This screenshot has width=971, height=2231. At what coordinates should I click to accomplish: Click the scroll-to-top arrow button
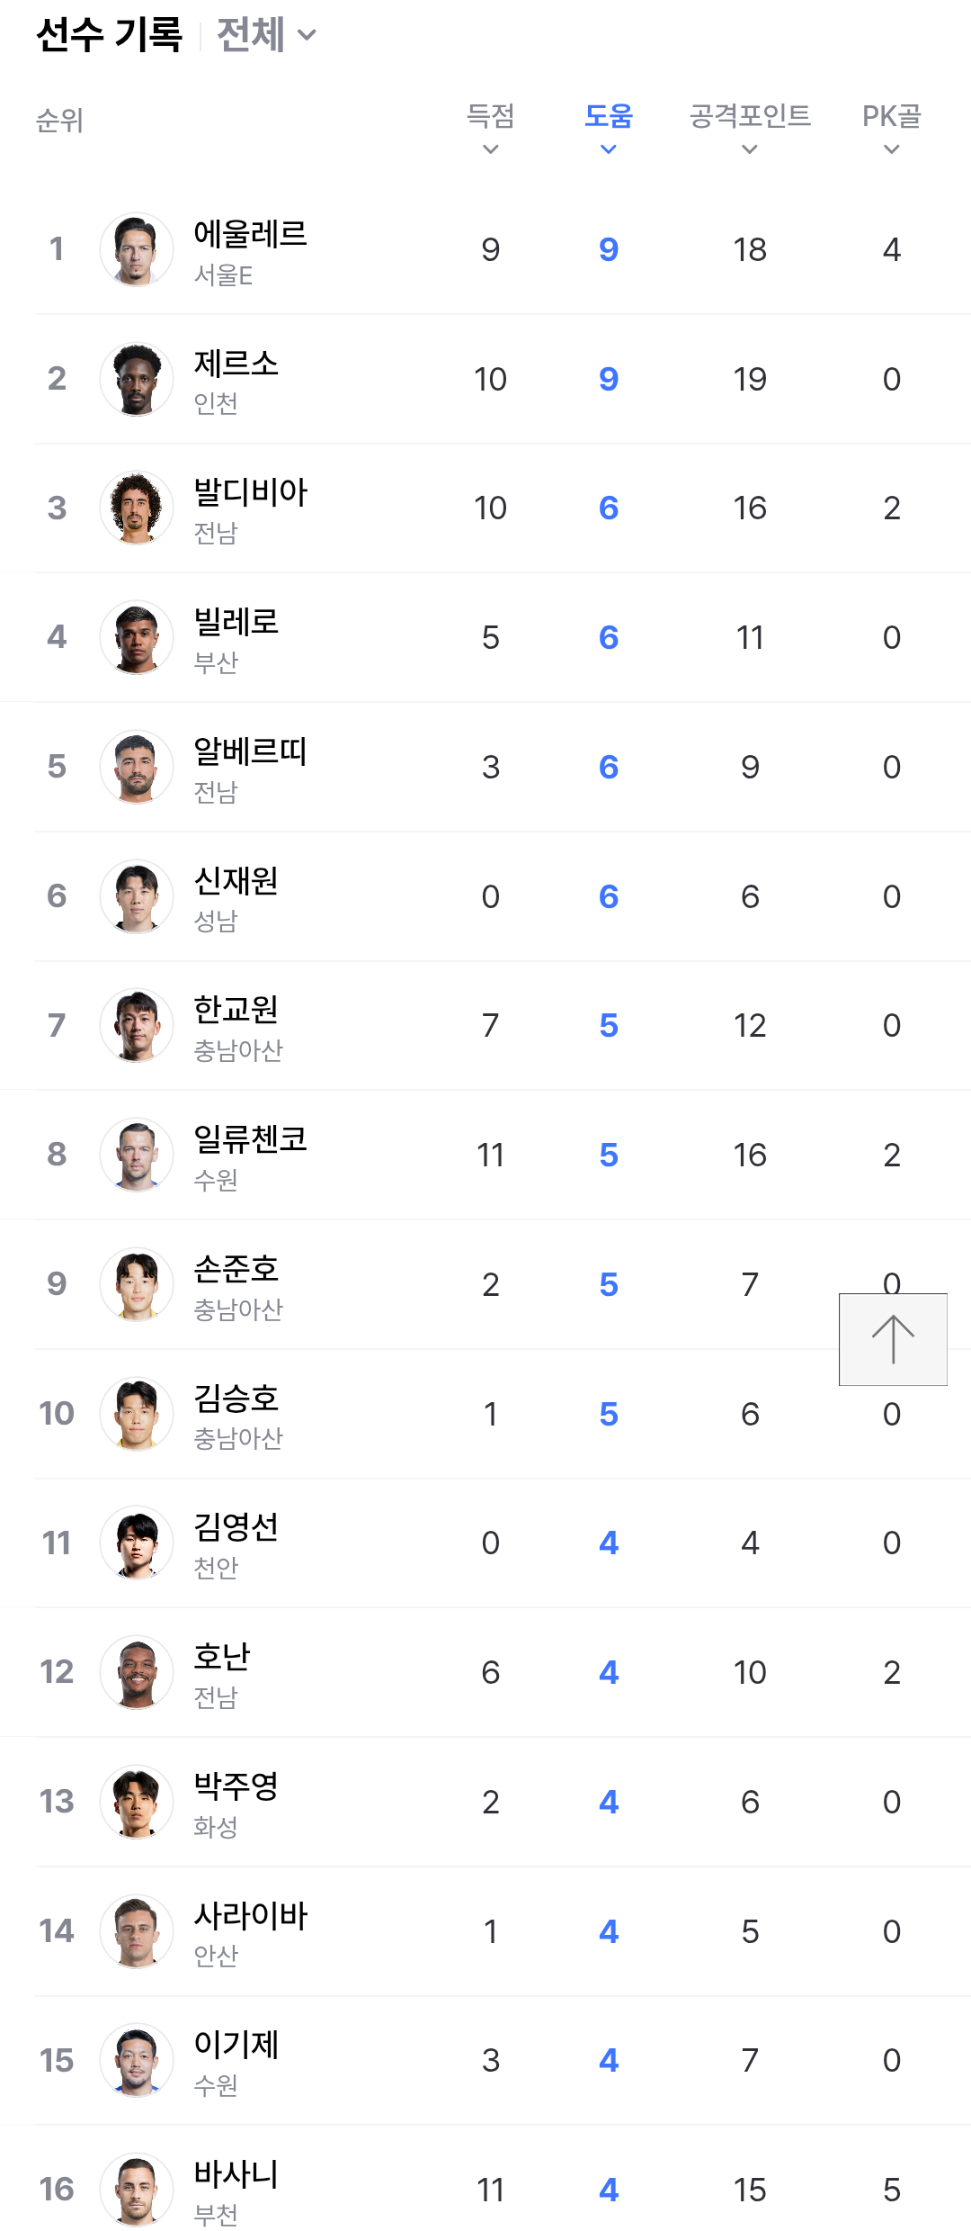point(893,1339)
